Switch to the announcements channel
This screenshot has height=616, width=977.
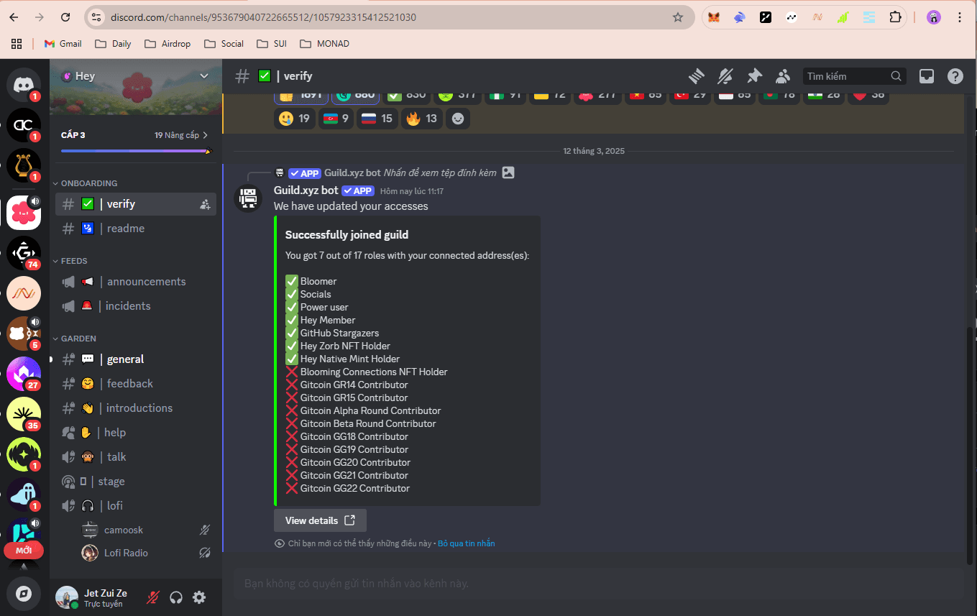pyautogui.click(x=146, y=282)
